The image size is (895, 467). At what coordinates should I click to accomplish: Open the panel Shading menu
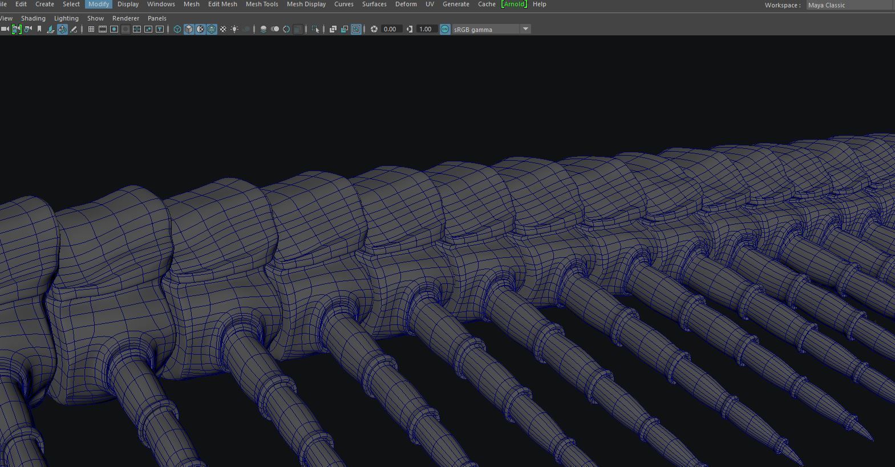click(33, 18)
